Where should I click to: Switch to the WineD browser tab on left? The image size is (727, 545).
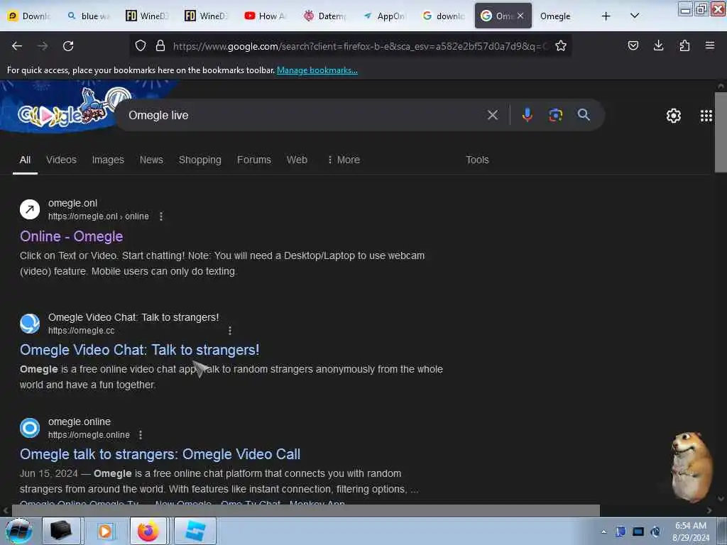148,16
